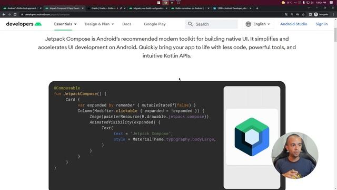Open the Docs navigation item
337x190 pixels.
click(x=126, y=24)
